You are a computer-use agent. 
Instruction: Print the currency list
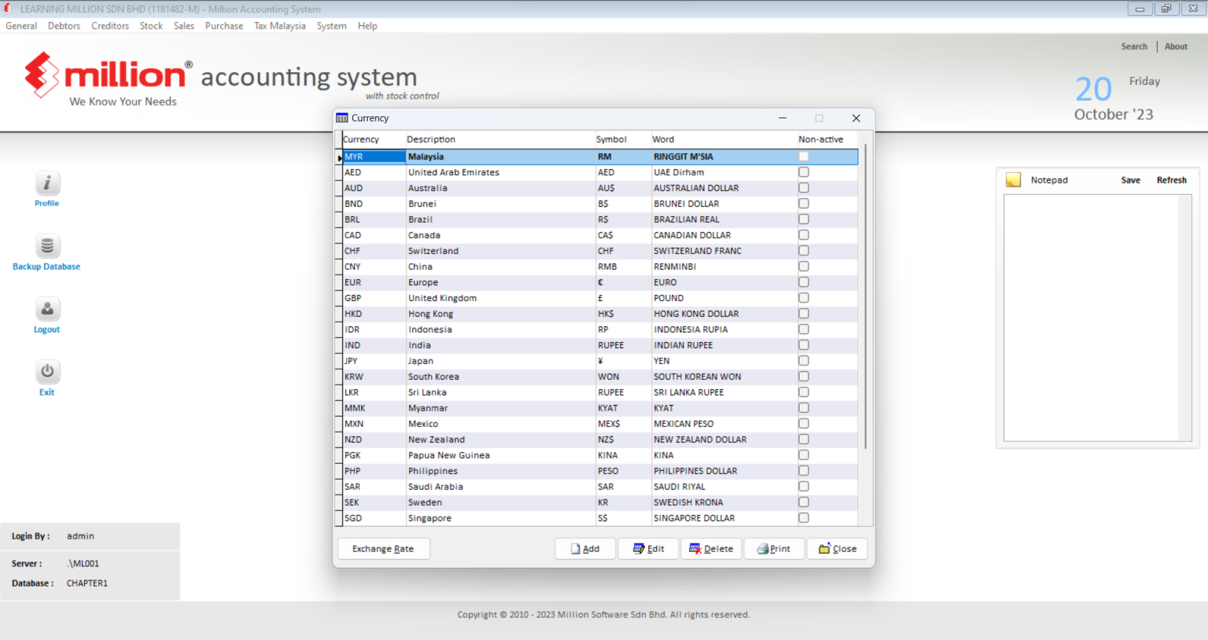pyautogui.click(x=774, y=549)
